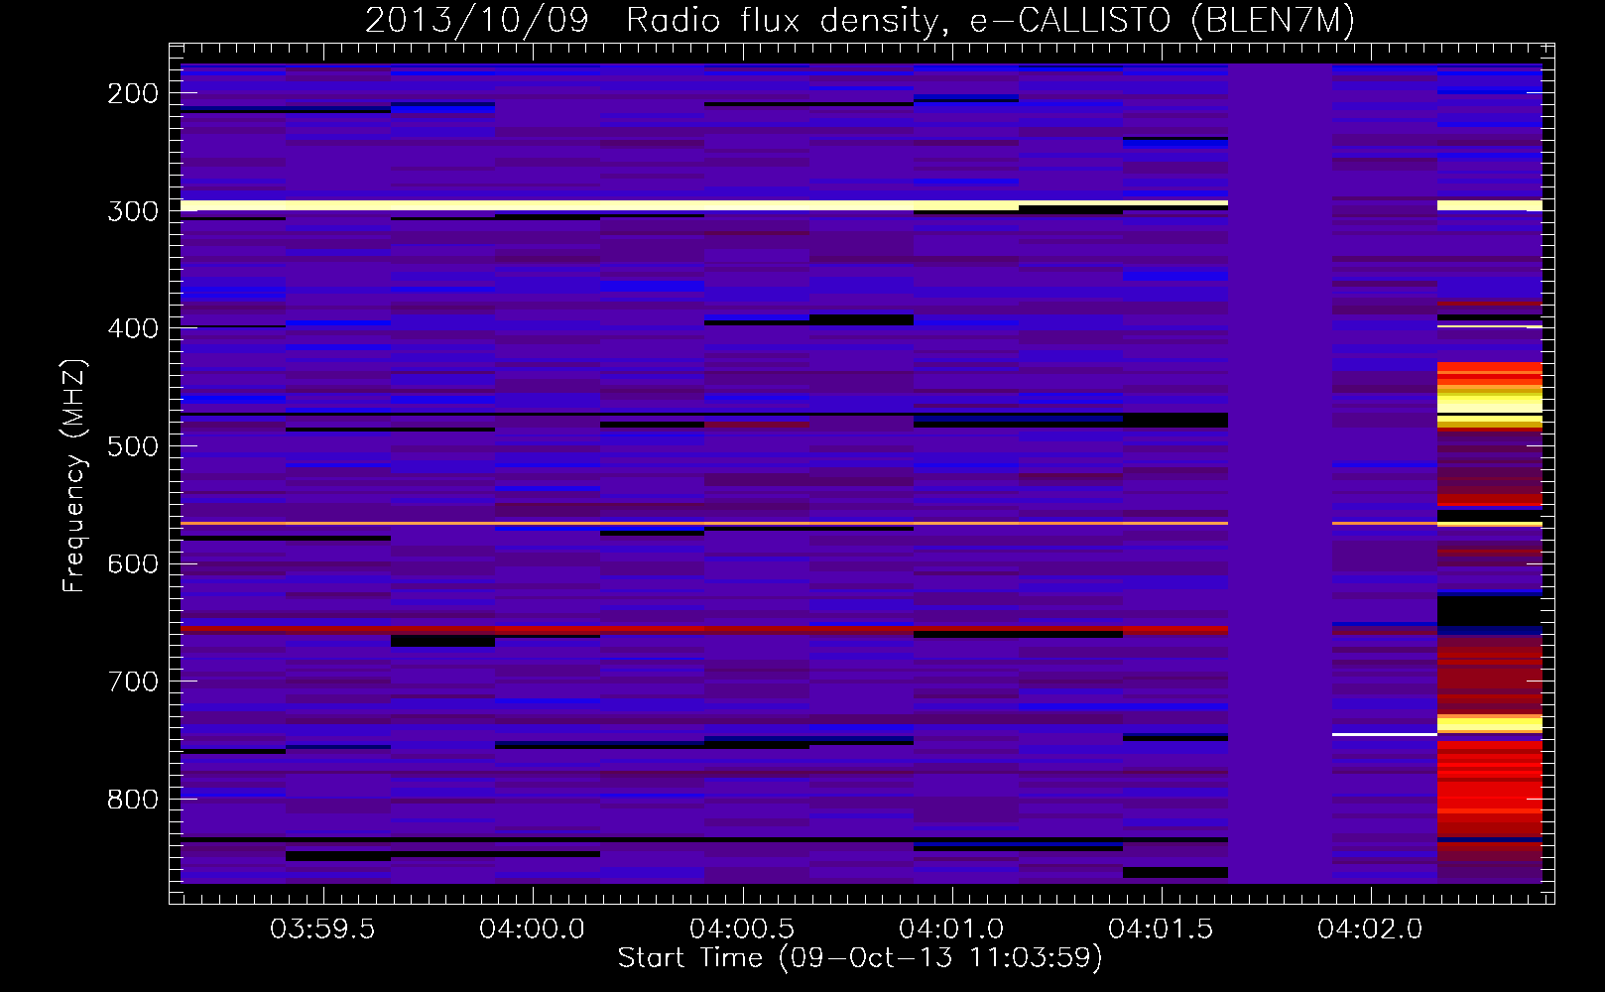Click the 04:00.0 time tick label

click(533, 930)
